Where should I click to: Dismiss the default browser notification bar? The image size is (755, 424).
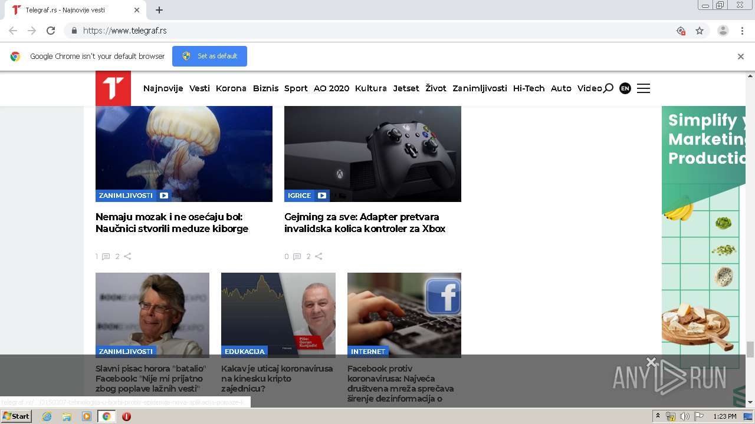tap(741, 57)
